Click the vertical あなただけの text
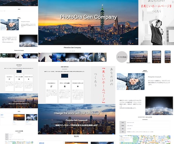This screenshot has width=174, height=144. pos(112,77)
